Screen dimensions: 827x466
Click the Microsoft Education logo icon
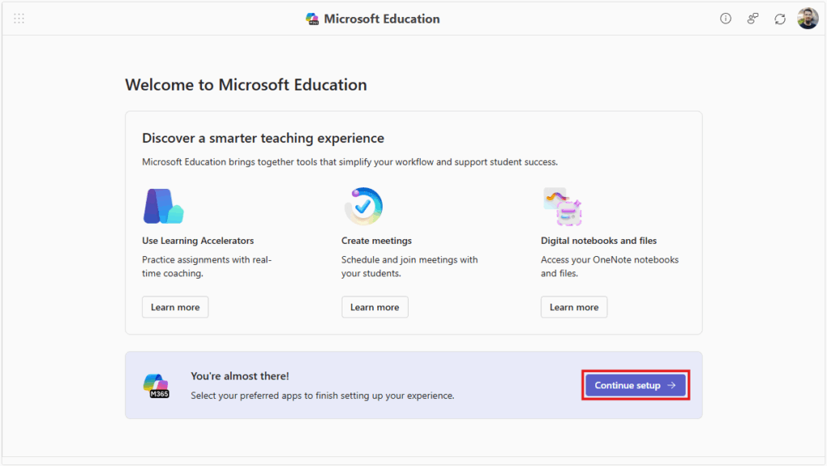313,19
